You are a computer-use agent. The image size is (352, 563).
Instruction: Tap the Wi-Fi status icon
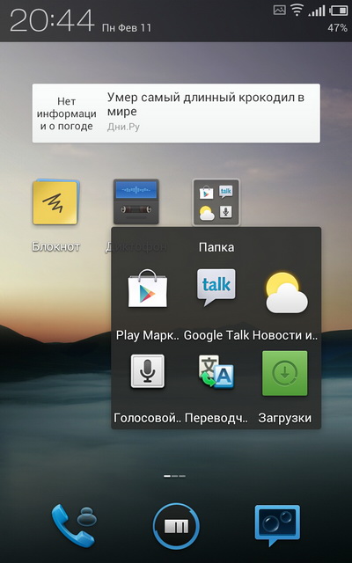point(297,11)
